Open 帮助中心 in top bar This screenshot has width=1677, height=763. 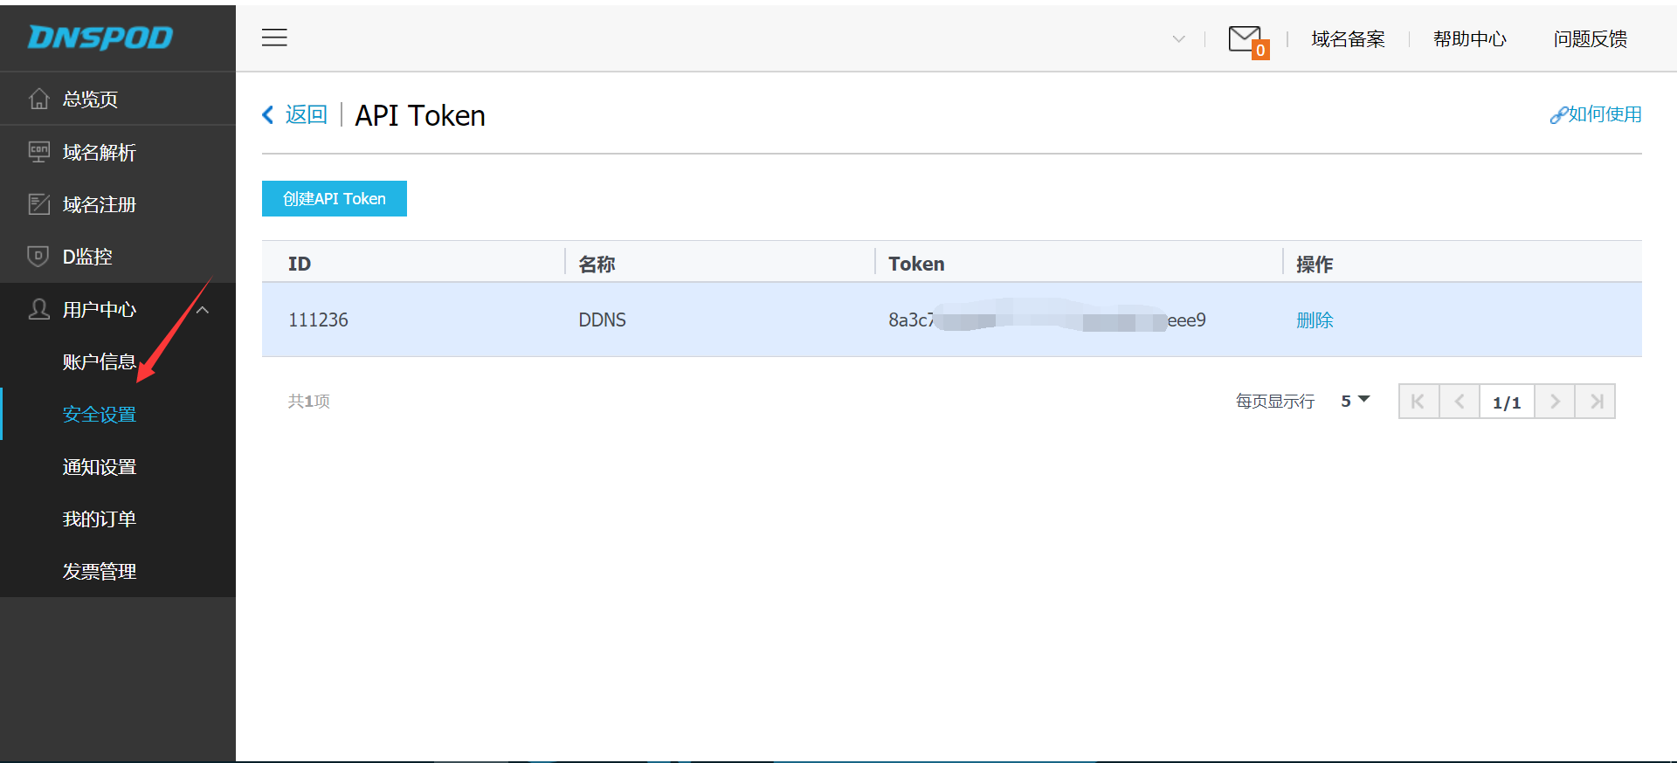coord(1469,39)
